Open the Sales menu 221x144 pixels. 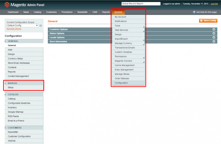click(26, 12)
